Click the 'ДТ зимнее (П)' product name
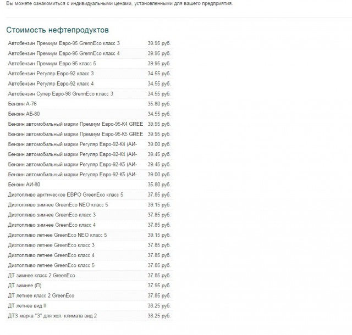The image size is (352, 335). [x=25, y=286]
